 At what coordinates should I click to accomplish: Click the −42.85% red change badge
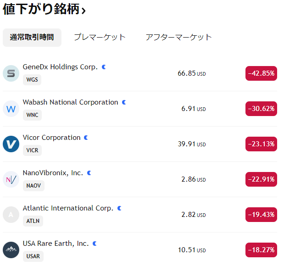[261, 73]
